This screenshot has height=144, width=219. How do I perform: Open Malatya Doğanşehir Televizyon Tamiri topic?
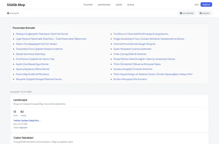tap(42, 34)
